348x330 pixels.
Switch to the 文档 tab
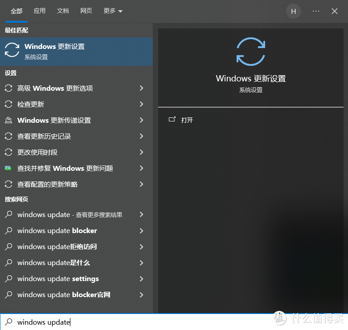point(63,11)
